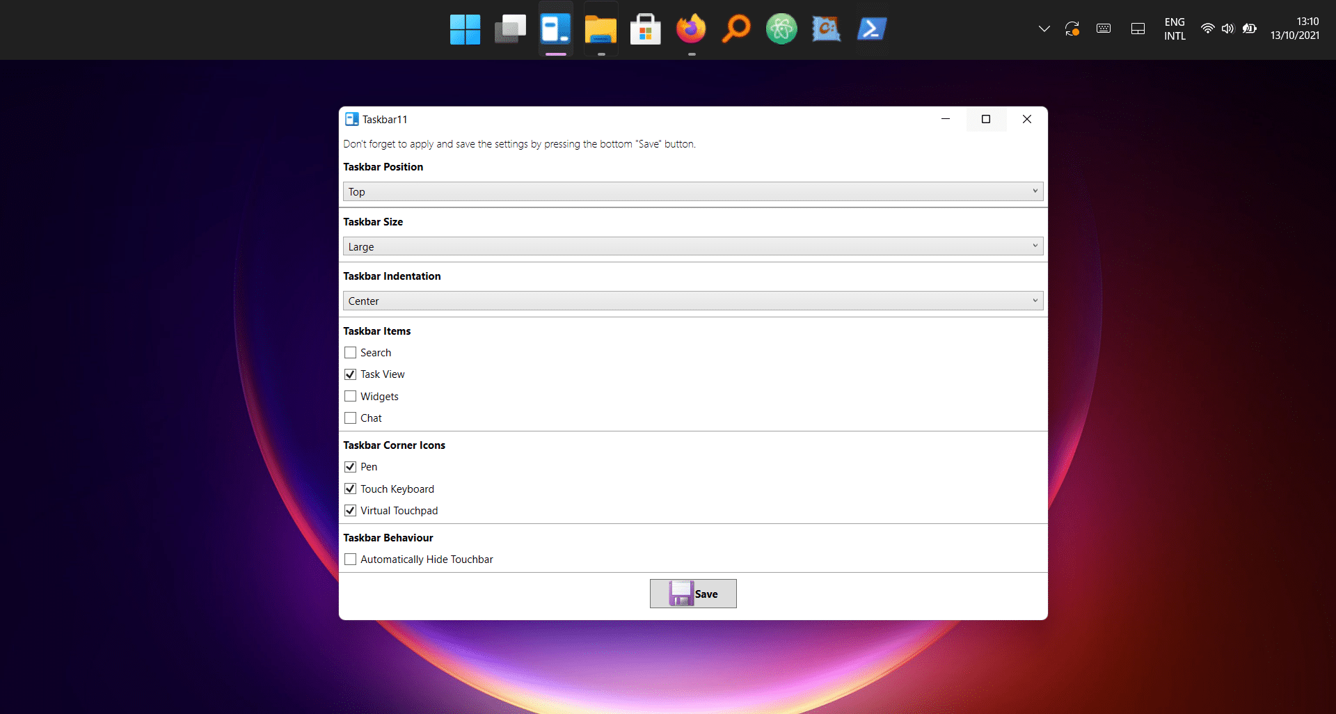1336x714 pixels.
Task: Open the touch keyboard from the system tray
Action: (1103, 29)
